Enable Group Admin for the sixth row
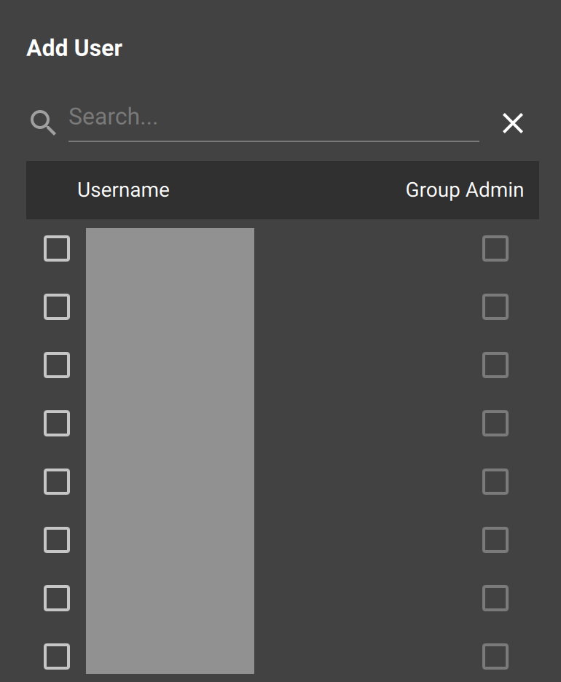The image size is (561, 682). tap(495, 540)
